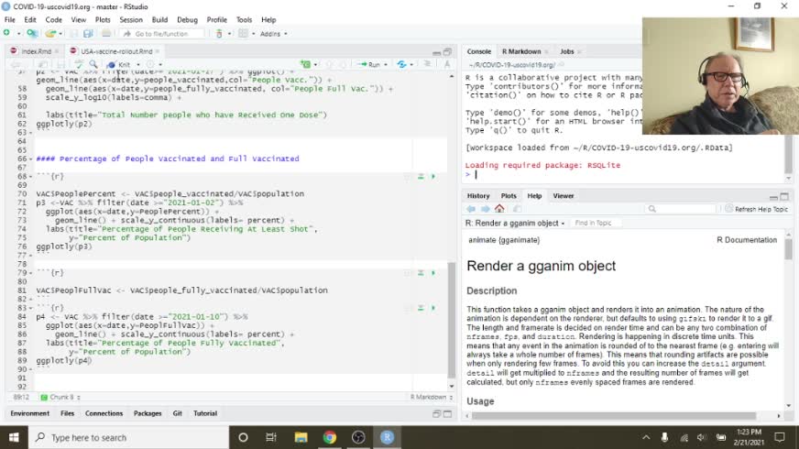Viewport: 799px width, 449px height.
Task: Click the open file folder icon
Action: click(49, 34)
